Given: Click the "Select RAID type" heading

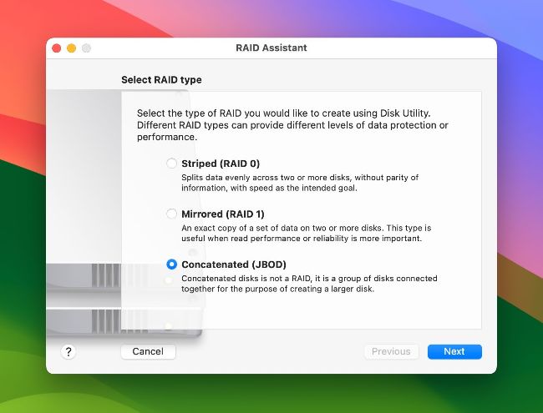Looking at the screenshot, I should click(161, 80).
